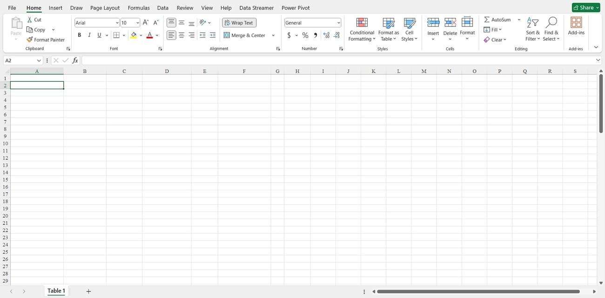Enable Wrap Text for the selection
The height and width of the screenshot is (298, 605).
tap(239, 22)
